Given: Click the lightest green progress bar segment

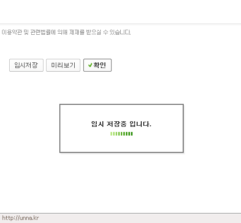Looking at the screenshot, I should tap(111, 133).
